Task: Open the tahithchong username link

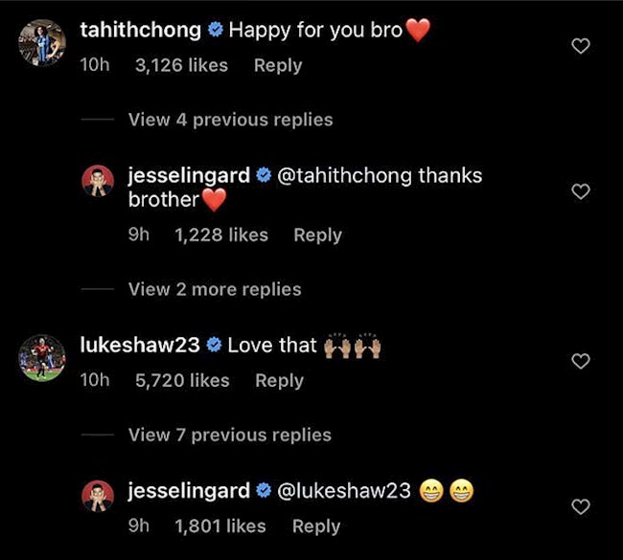Action: coord(141,31)
